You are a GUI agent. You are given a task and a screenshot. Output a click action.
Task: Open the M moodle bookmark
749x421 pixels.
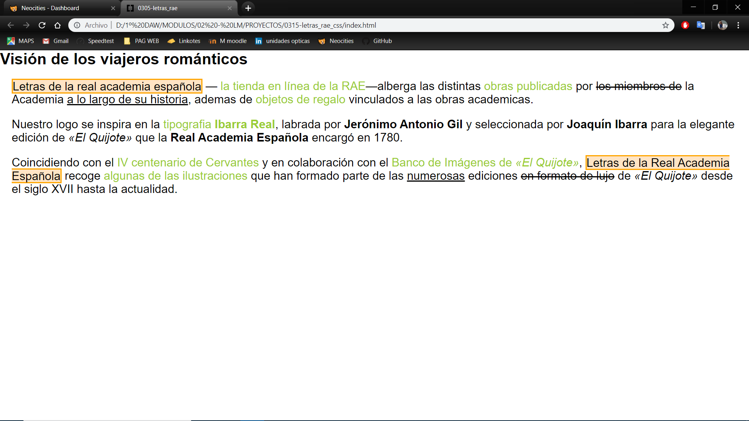tap(228, 41)
